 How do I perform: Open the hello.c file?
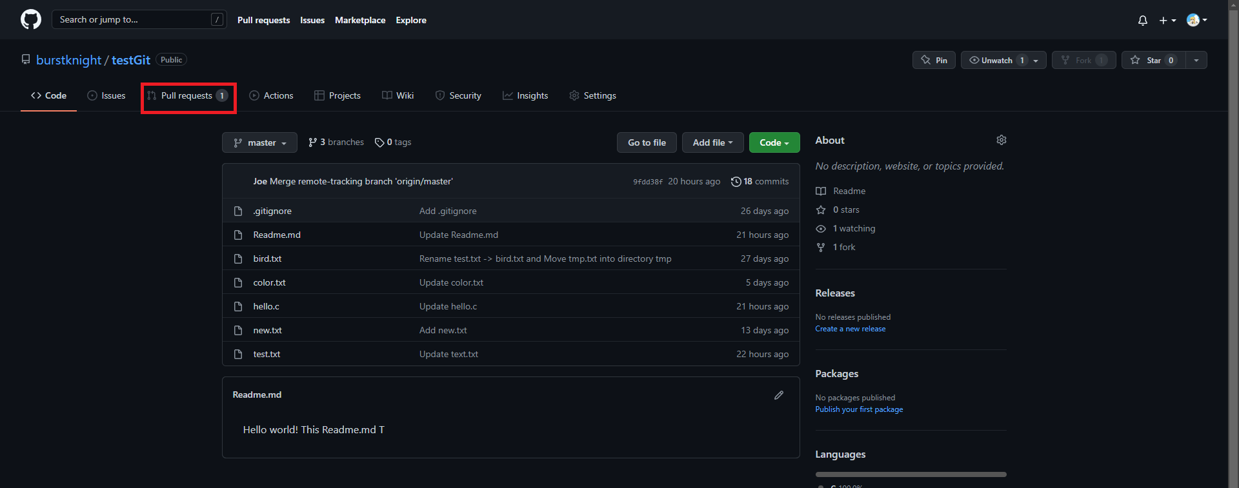click(x=266, y=306)
